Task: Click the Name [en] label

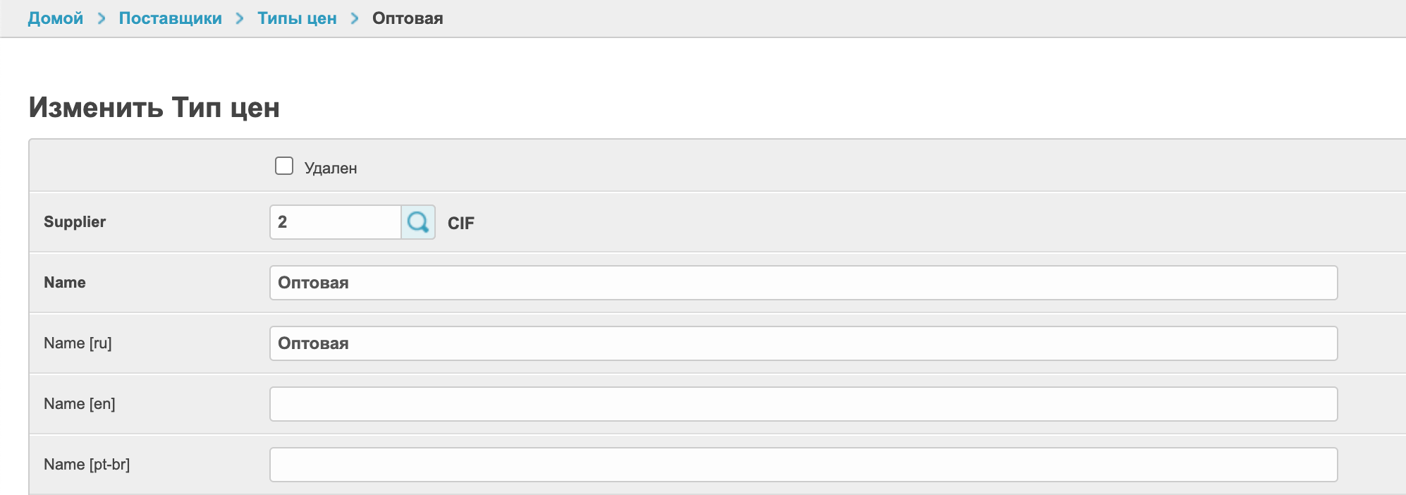Action: pyautogui.click(x=80, y=404)
